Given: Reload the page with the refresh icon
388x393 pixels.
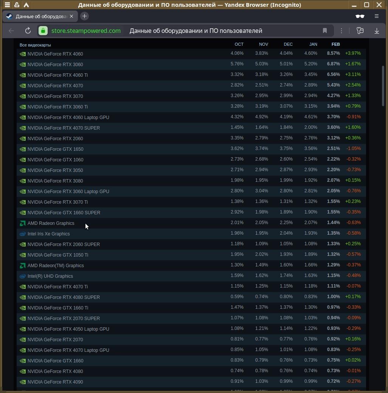Looking at the screenshot, I should [28, 31].
